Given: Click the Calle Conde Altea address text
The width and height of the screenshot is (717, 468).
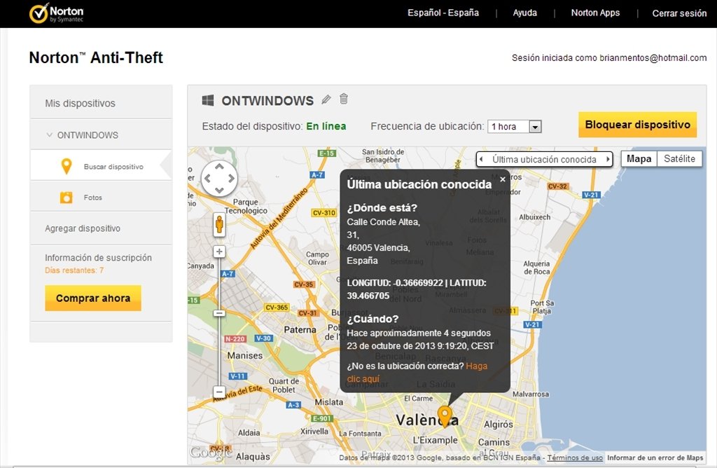Looking at the screenshot, I should (383, 222).
